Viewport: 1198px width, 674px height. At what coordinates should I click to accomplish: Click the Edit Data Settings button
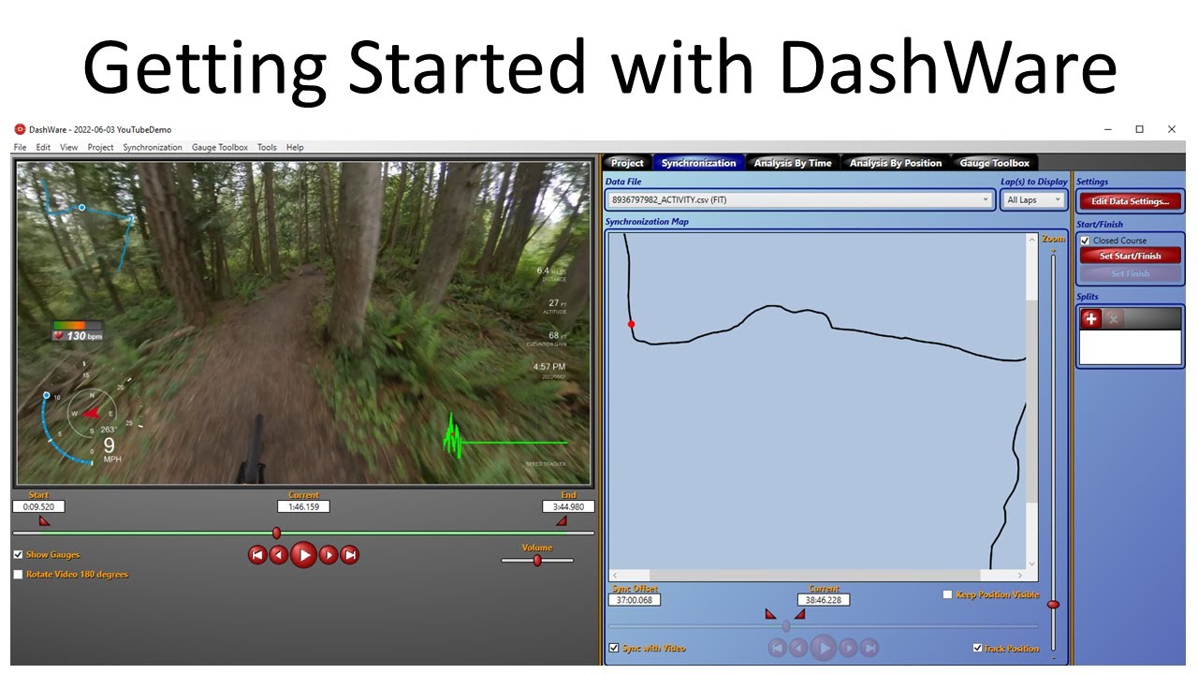(1130, 201)
